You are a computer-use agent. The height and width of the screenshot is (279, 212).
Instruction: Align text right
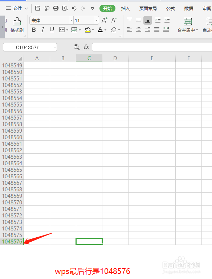click(x=148, y=30)
